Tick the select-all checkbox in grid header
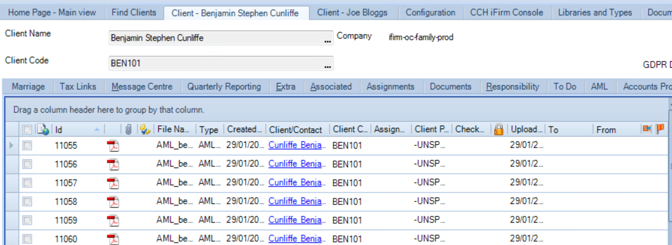Image resolution: width=672 pixels, height=245 pixels. click(x=27, y=130)
